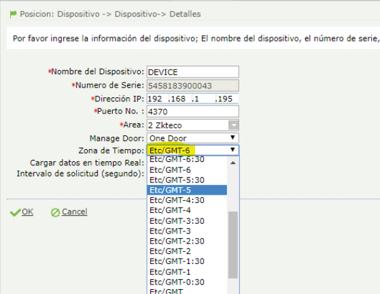
Task: Click the Puerto No. input field
Action: pos(192,112)
